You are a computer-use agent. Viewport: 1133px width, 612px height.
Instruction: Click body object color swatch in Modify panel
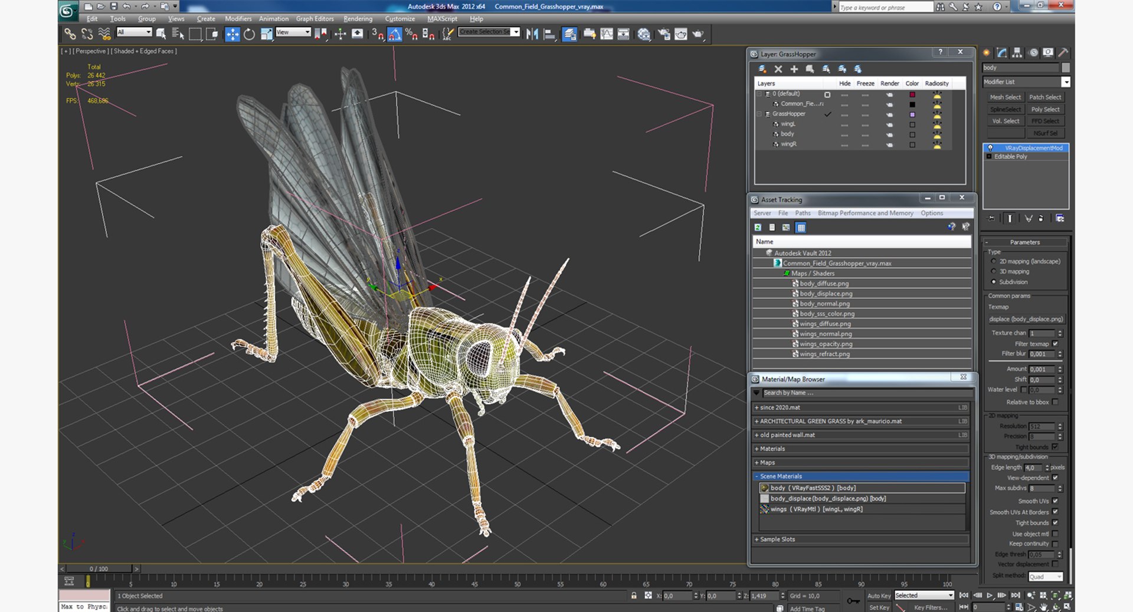(x=1066, y=68)
